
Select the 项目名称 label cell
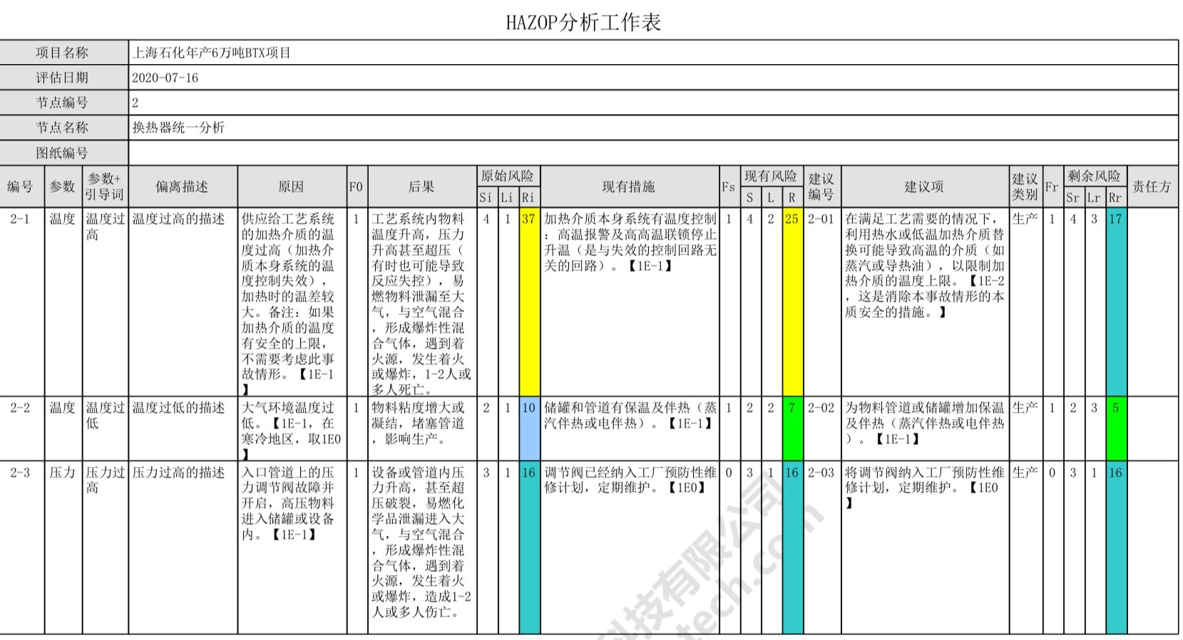64,53
